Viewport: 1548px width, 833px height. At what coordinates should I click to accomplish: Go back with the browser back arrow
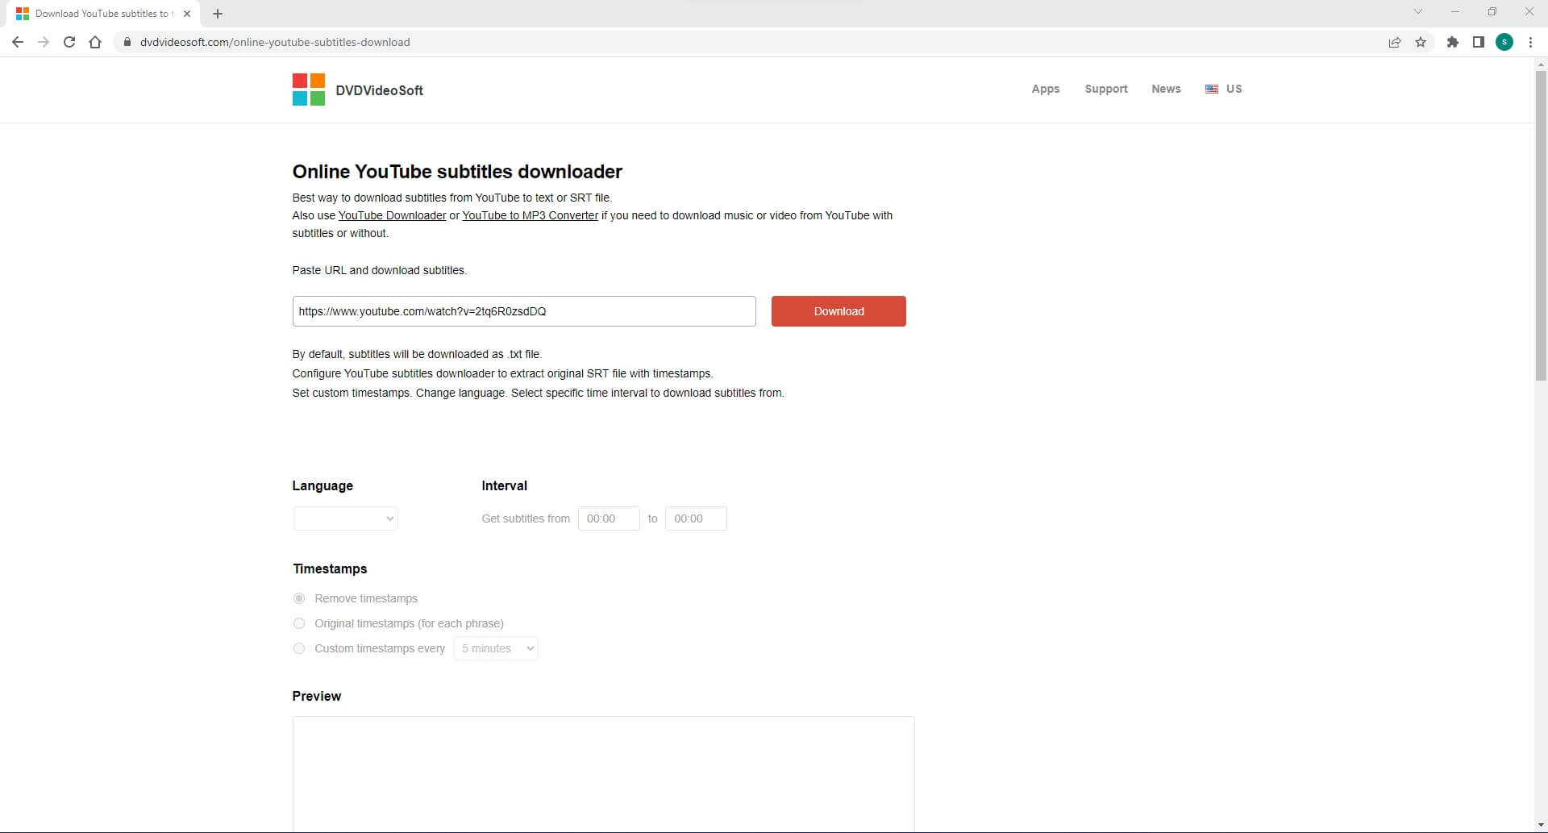pos(18,42)
